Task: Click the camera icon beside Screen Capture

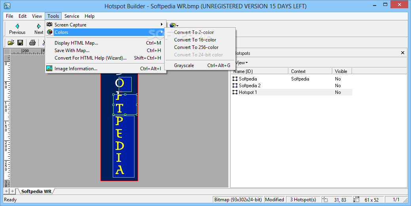Action: point(49,24)
